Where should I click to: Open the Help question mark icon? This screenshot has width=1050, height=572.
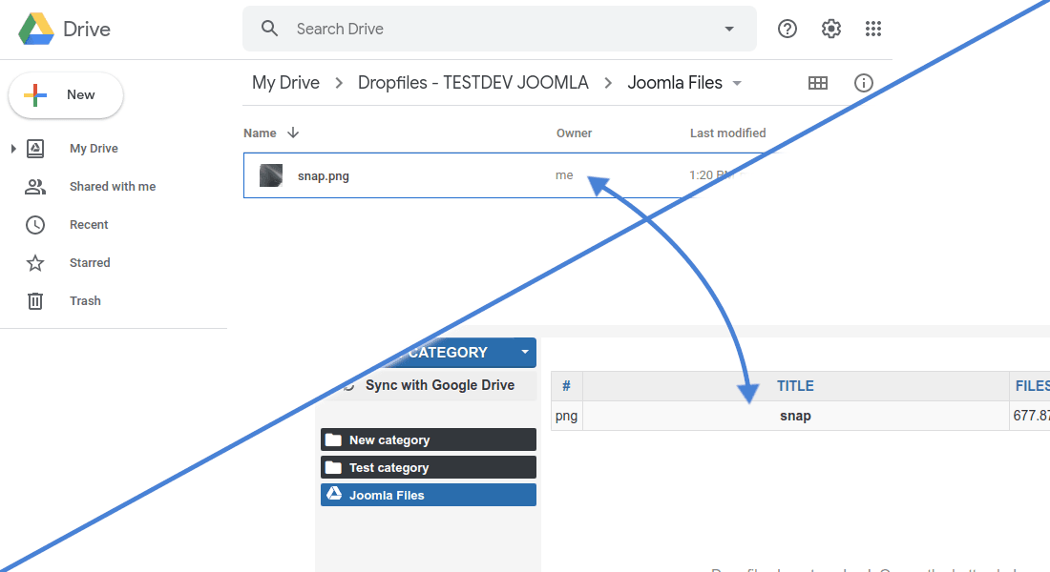tap(787, 29)
